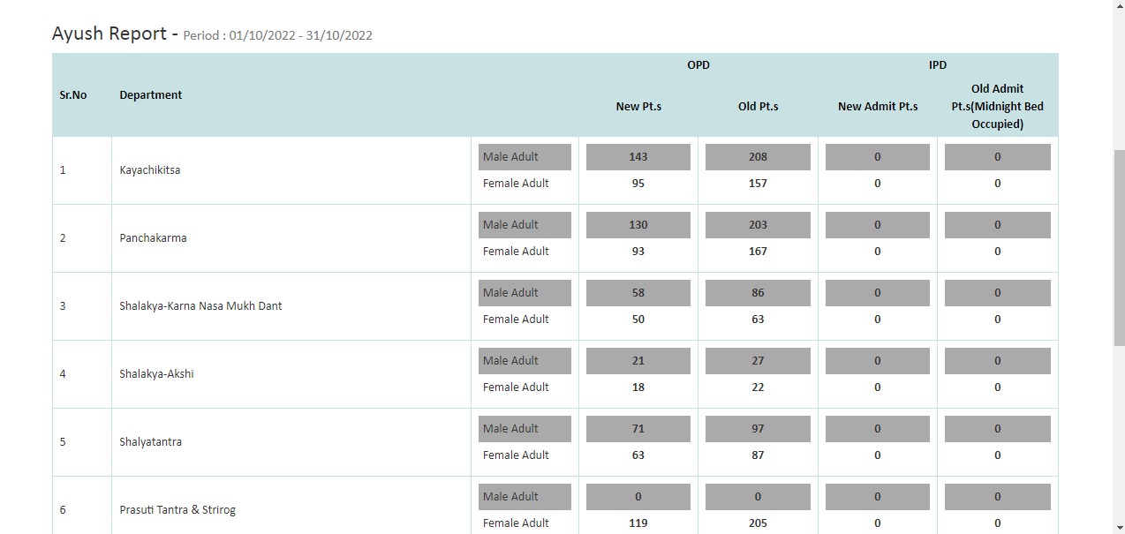Viewport: 1125px width, 534px height.
Task: Click the Department column header
Action: tap(151, 95)
